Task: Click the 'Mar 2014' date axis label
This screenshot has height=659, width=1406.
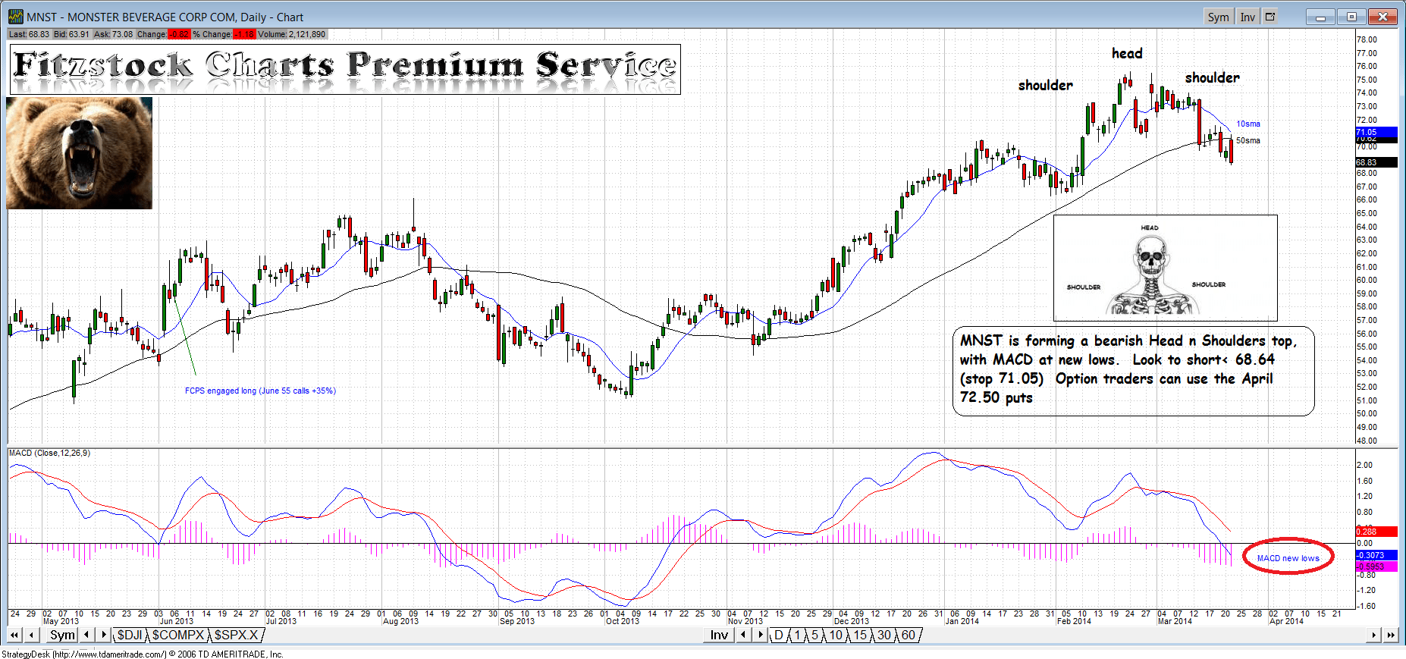Action: point(1174,621)
